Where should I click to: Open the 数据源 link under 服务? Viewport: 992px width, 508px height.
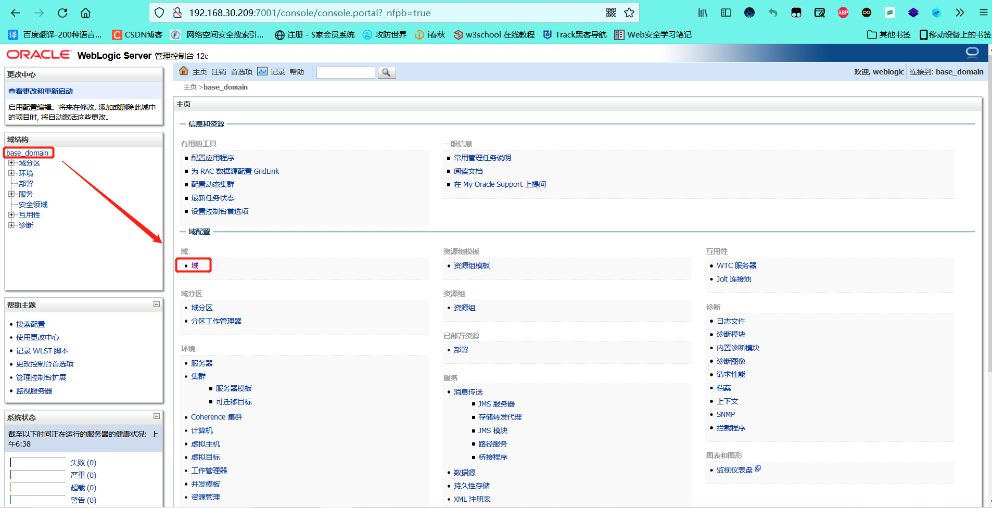coord(465,473)
